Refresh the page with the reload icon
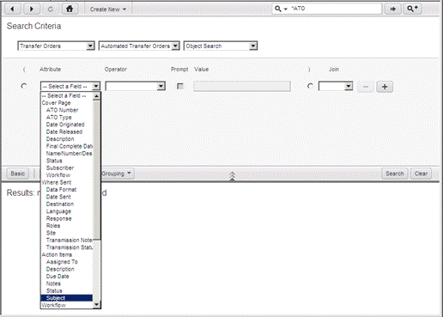 (x=51, y=9)
